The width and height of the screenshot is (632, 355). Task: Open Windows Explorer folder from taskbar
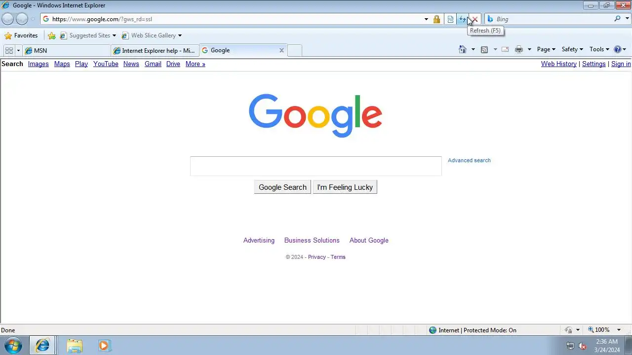point(75,346)
